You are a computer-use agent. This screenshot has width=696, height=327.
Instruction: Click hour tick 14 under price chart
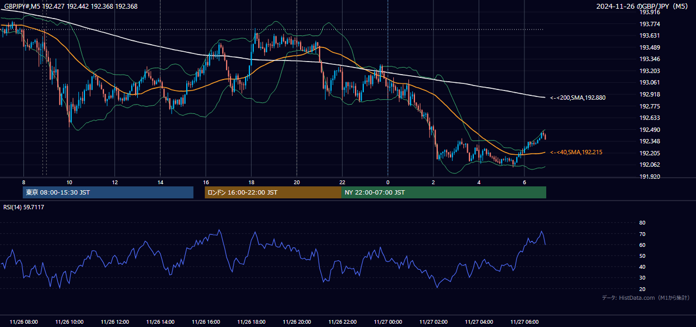point(160,182)
